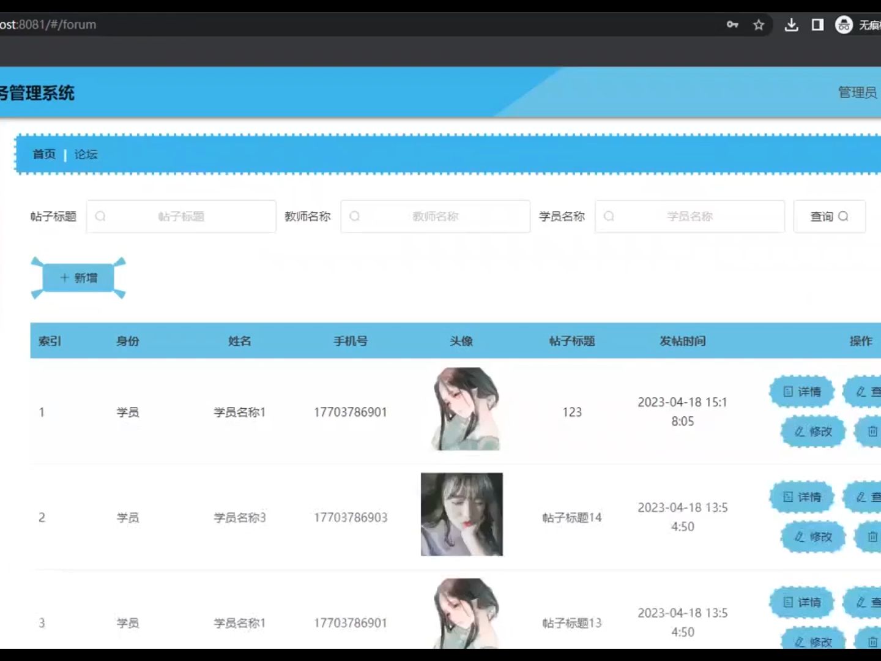This screenshot has height=661, width=881.
Task: Click the key icon in the address bar
Action: coord(732,24)
